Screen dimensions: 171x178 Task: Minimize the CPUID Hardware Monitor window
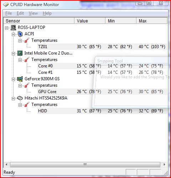(140, 3)
